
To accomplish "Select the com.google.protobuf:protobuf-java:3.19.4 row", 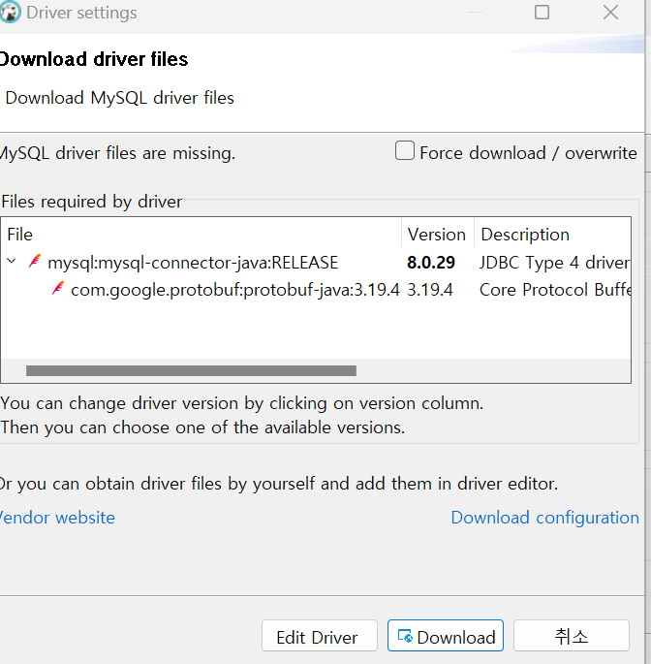I will pyautogui.click(x=316, y=290).
